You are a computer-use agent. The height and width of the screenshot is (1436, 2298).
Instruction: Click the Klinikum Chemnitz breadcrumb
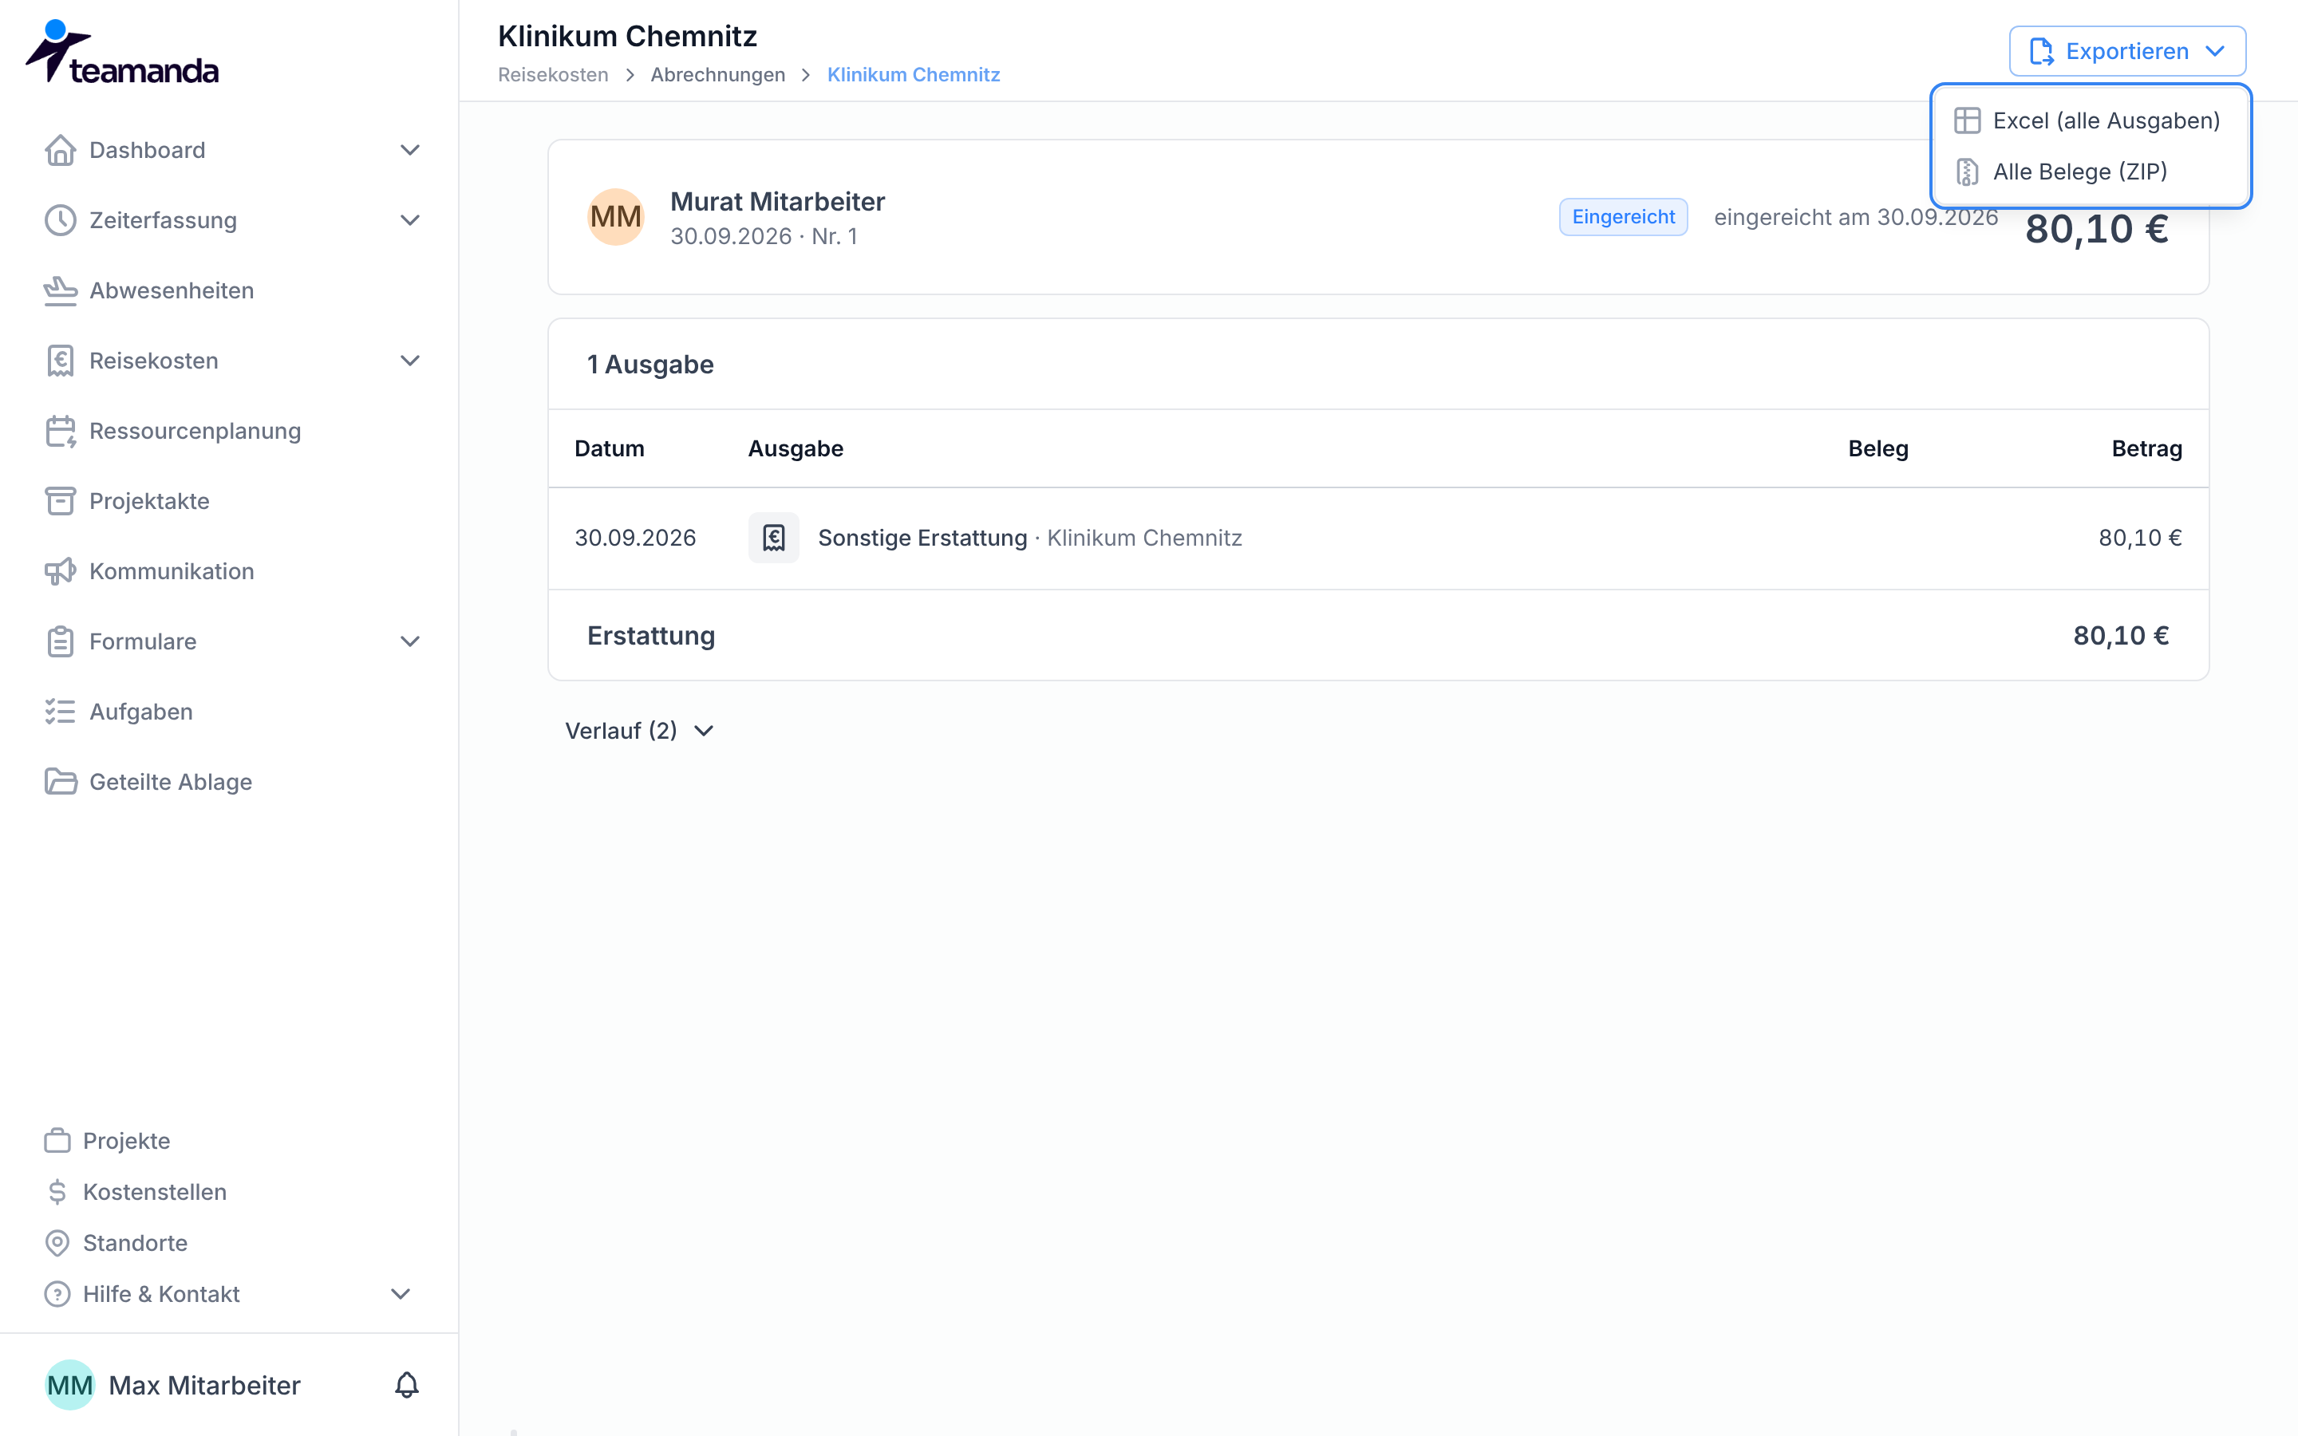[x=914, y=75]
